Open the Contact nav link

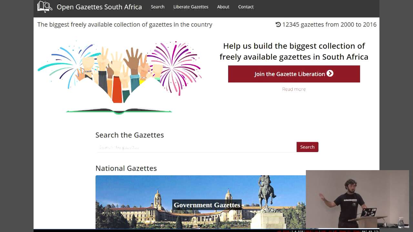pos(246,7)
